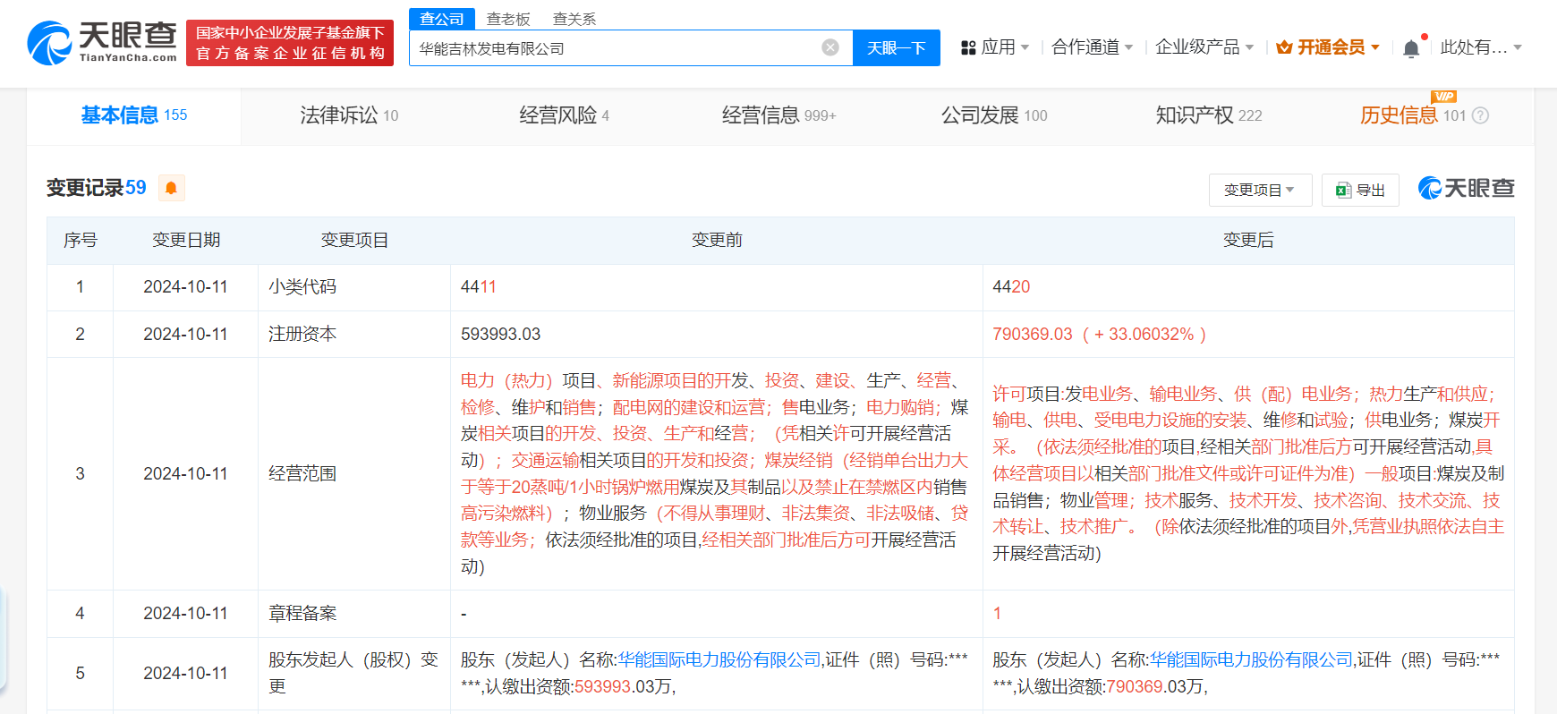This screenshot has width=1557, height=714.
Task: Select the 历史信息 VIP tab
Action: [x=1413, y=115]
